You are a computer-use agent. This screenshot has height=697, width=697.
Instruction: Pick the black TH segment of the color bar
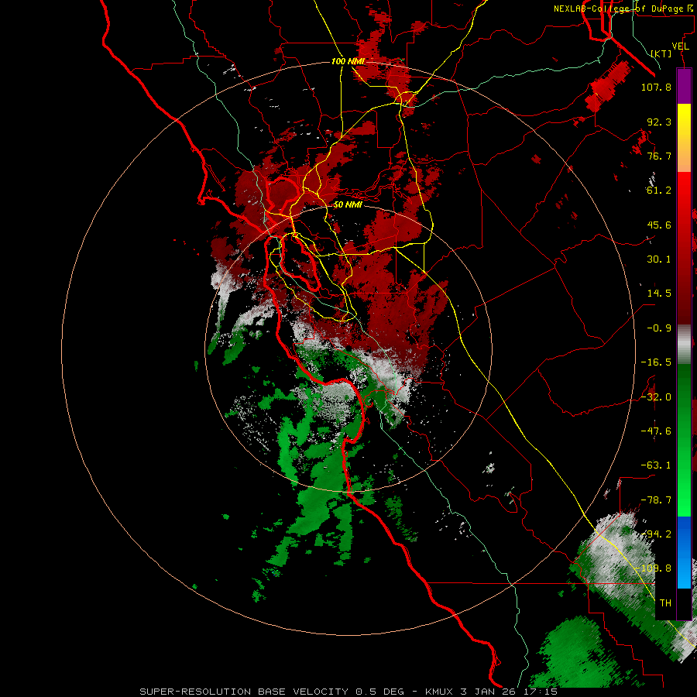point(684,603)
